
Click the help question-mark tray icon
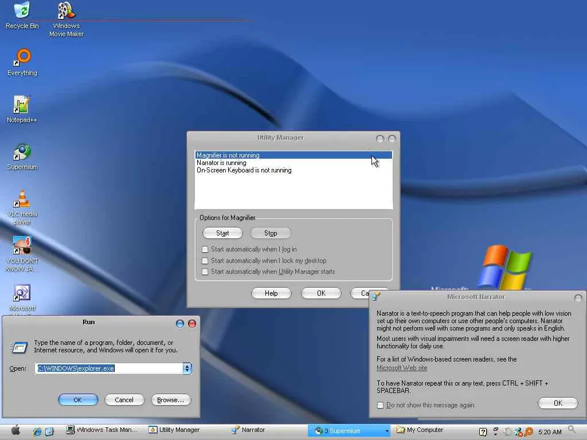click(x=483, y=432)
